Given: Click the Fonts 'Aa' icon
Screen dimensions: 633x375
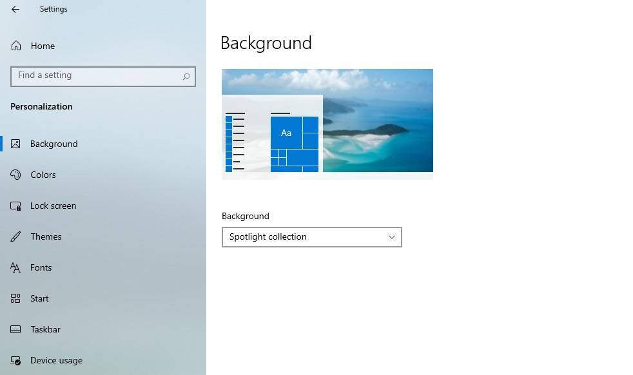Looking at the screenshot, I should tap(15, 267).
